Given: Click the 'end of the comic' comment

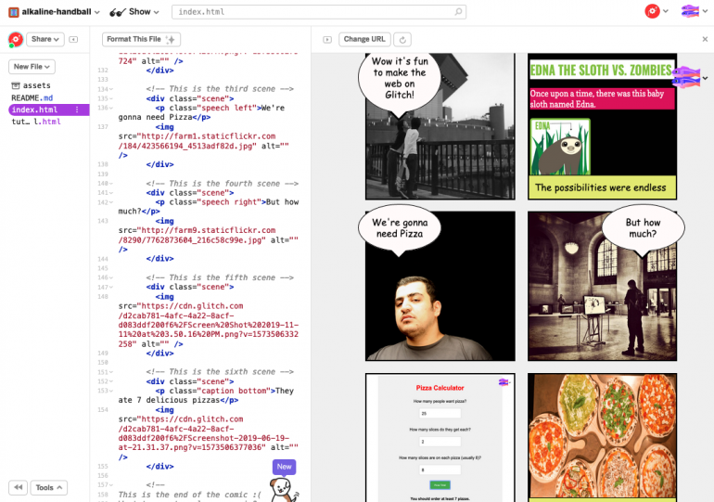Looking at the screenshot, I should tap(190, 495).
